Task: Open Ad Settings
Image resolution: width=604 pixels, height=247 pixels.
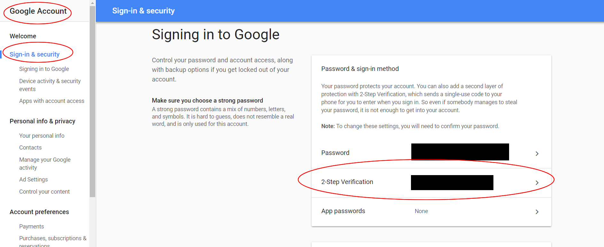Action: [33, 180]
